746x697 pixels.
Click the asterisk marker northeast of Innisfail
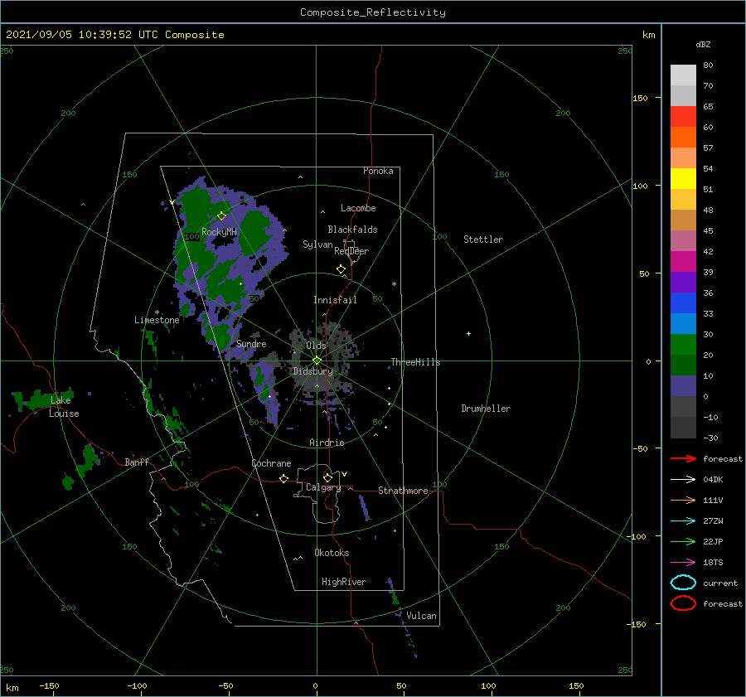[x=394, y=284]
